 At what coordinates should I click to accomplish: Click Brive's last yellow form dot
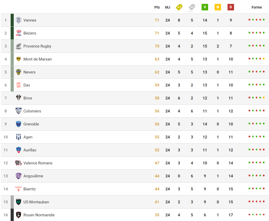[264, 98]
